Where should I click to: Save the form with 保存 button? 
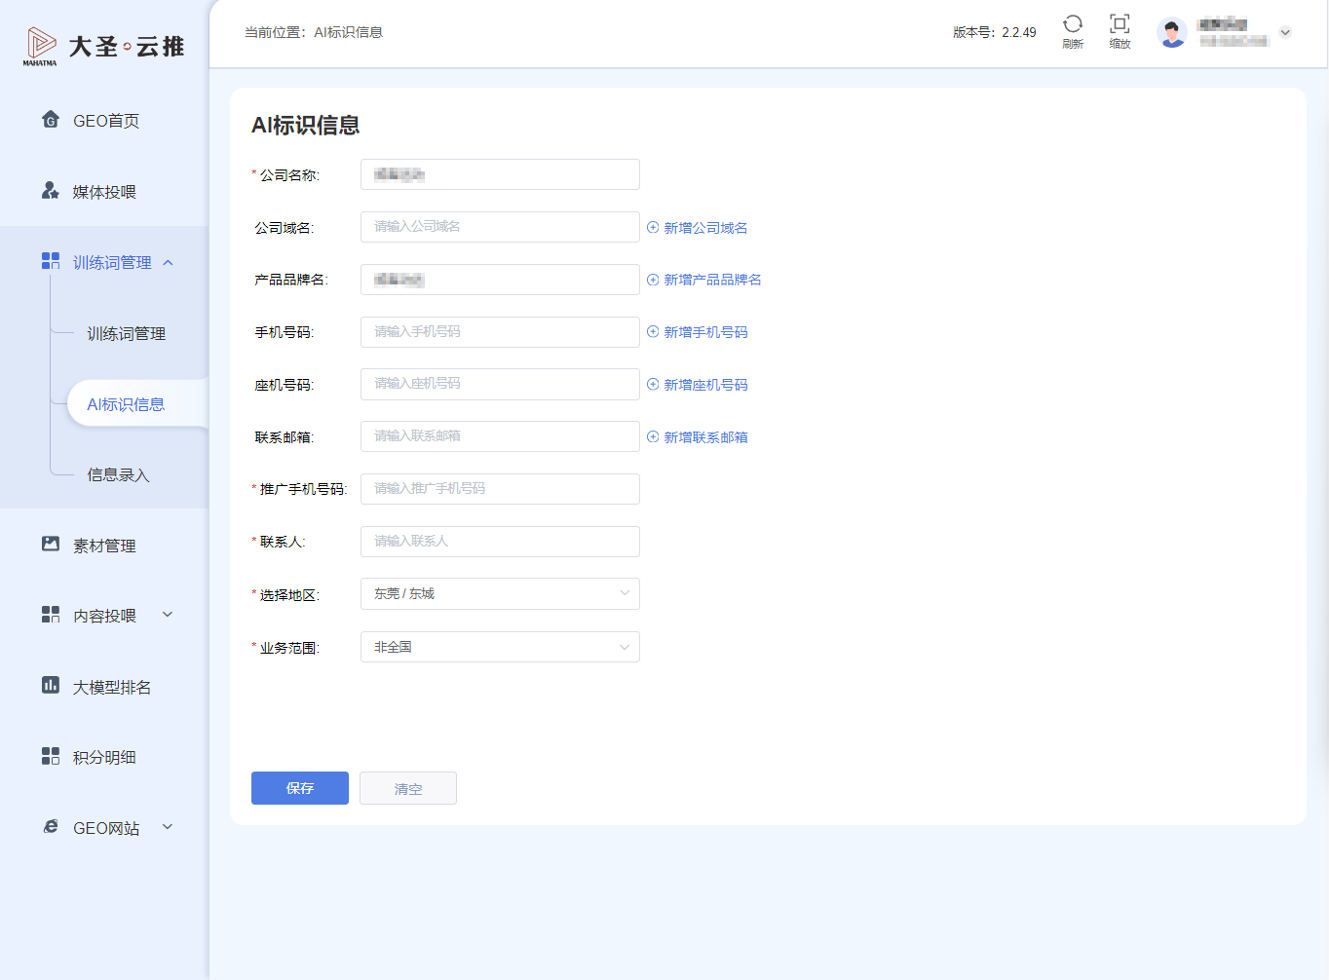coord(300,788)
